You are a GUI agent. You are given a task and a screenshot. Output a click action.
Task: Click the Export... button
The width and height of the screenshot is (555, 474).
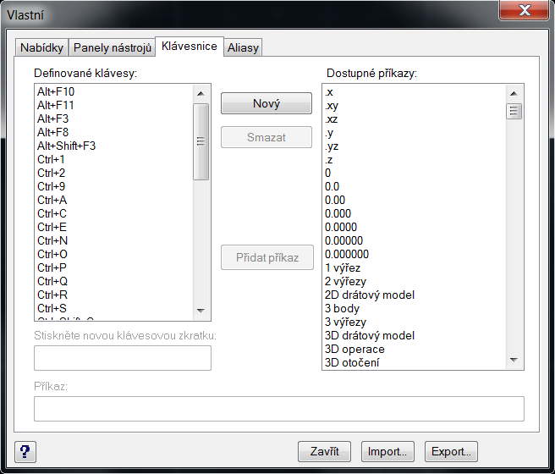click(451, 451)
